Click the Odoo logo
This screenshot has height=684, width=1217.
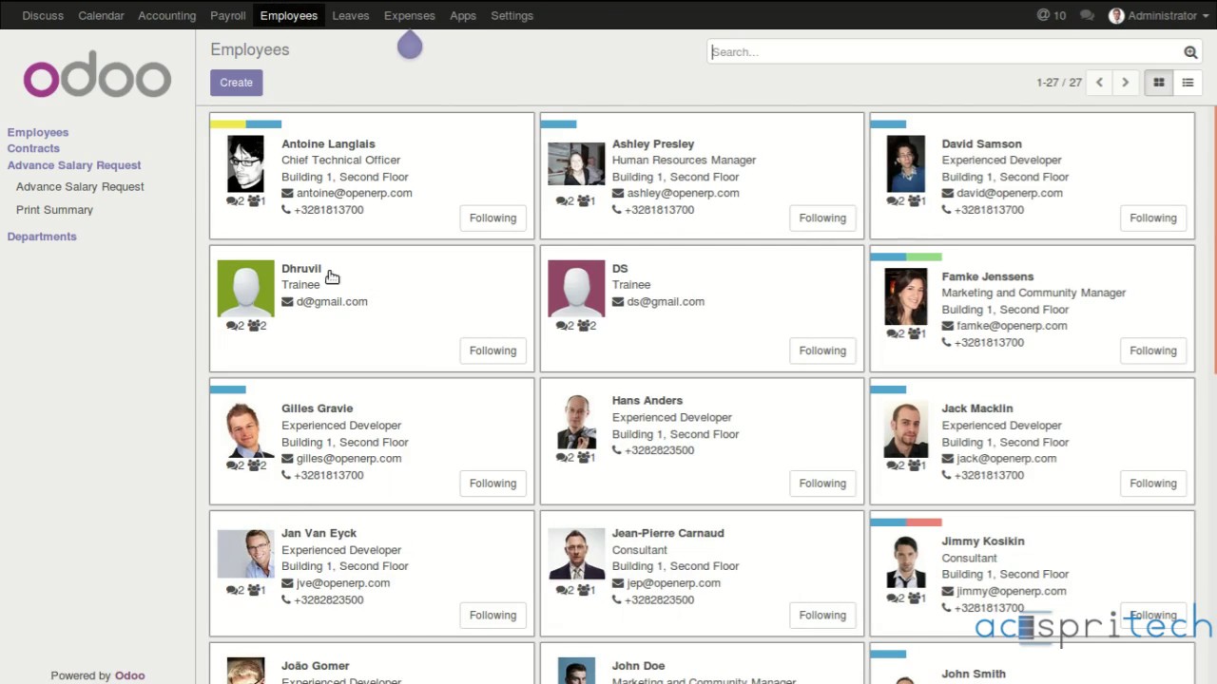[x=97, y=76]
